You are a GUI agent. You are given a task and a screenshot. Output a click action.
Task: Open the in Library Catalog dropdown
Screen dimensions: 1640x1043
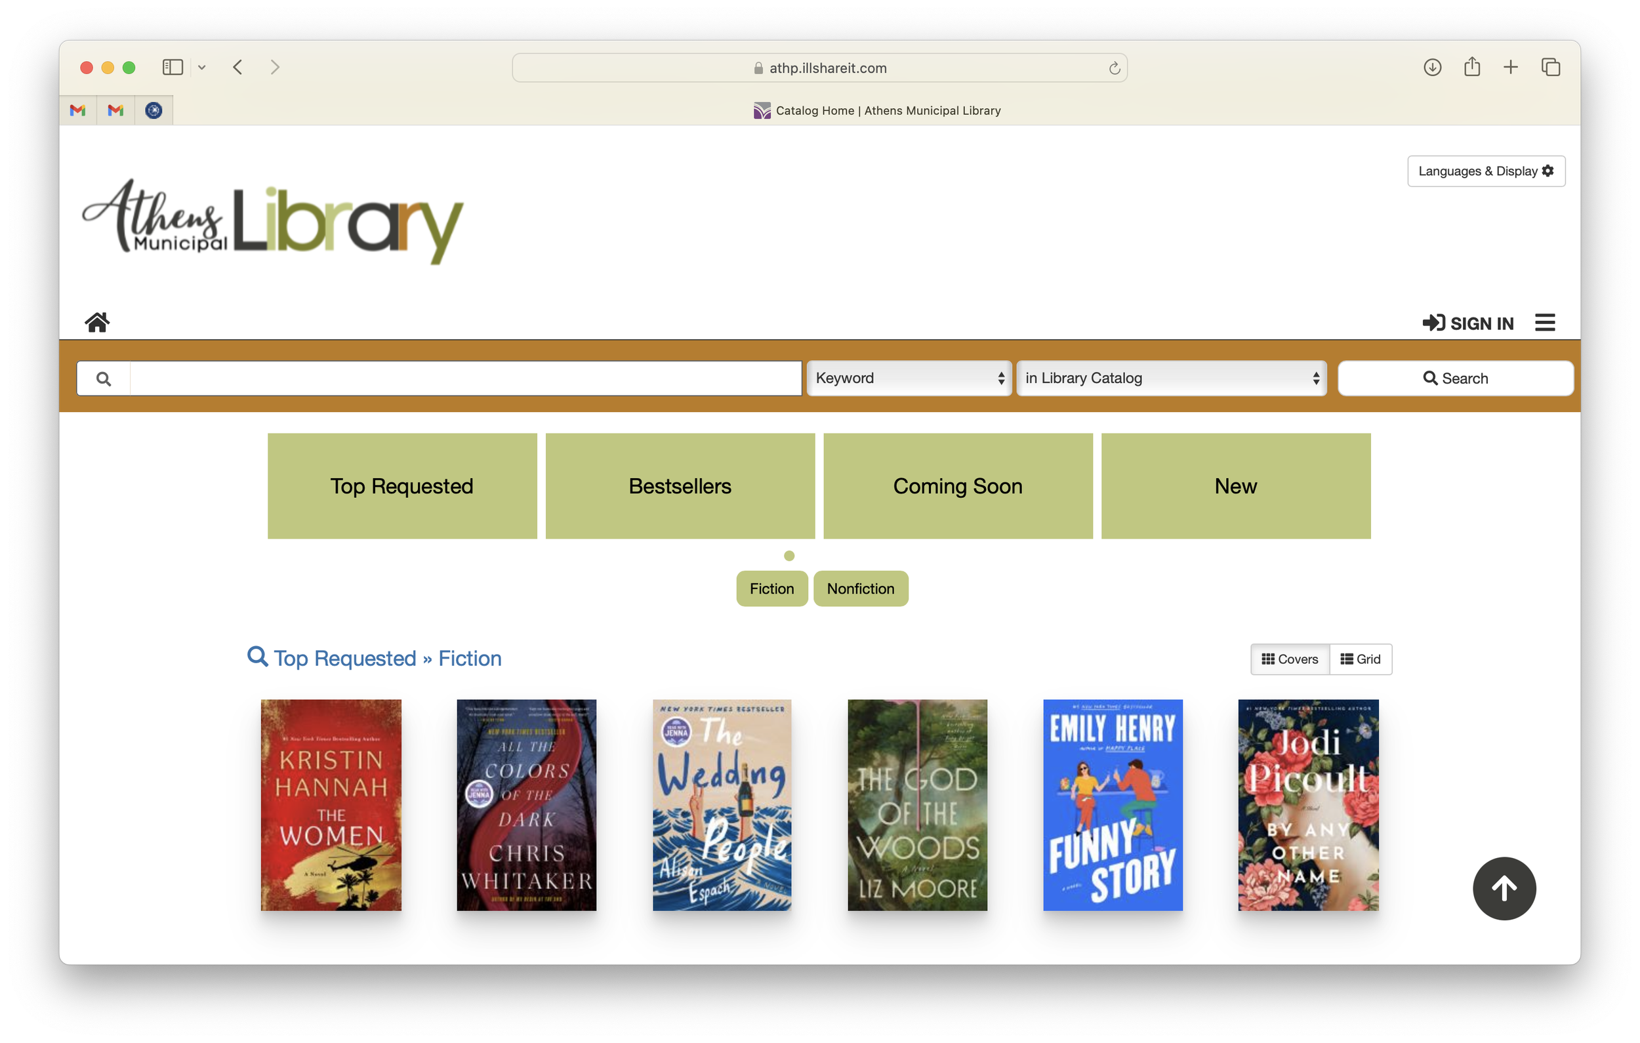point(1172,378)
